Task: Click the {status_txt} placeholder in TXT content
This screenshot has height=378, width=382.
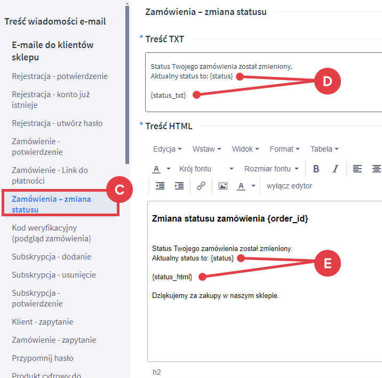Action: [x=169, y=96]
